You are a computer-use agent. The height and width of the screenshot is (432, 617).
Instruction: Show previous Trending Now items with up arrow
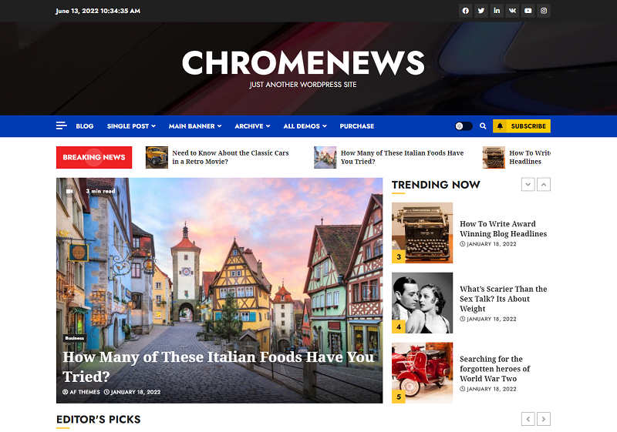544,185
